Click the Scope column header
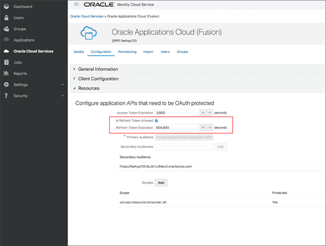The height and width of the screenshot is (246, 326). [125, 193]
